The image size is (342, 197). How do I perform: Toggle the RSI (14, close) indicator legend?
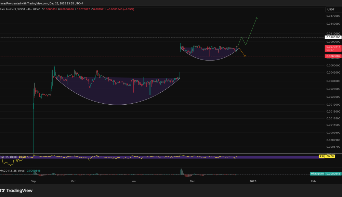[8, 156]
